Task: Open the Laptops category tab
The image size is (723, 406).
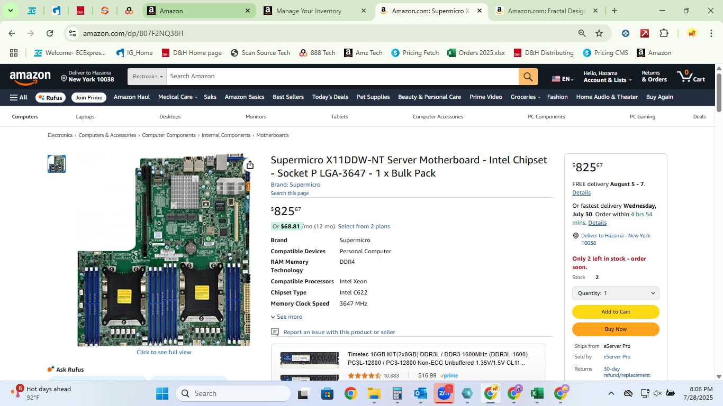Action: 85,117
